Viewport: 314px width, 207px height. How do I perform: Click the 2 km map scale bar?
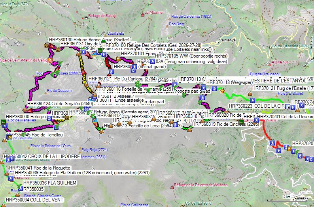(287, 200)
